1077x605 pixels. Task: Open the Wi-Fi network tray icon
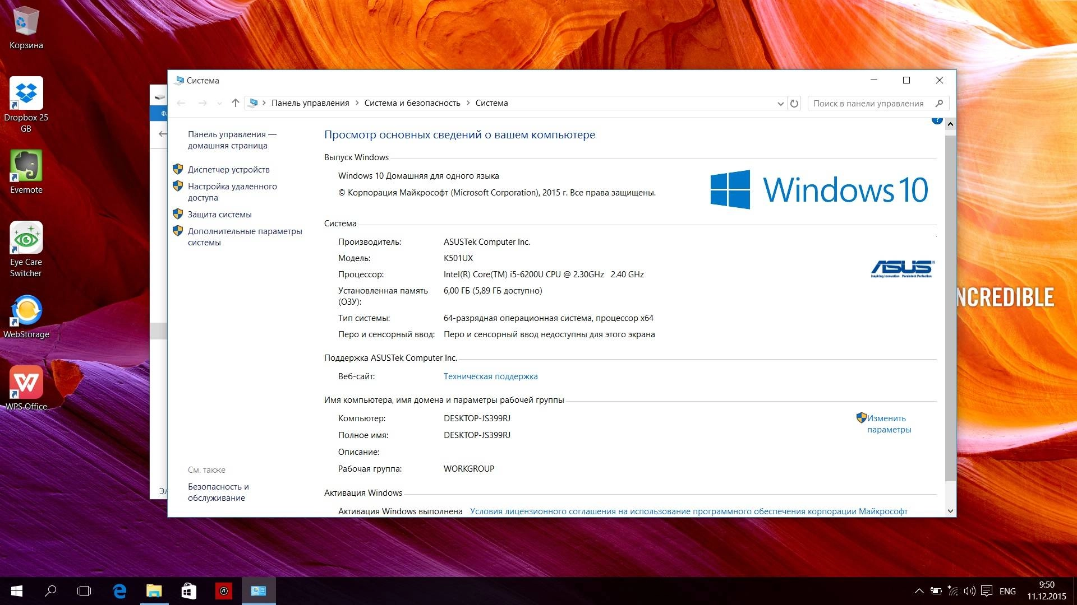(952, 591)
